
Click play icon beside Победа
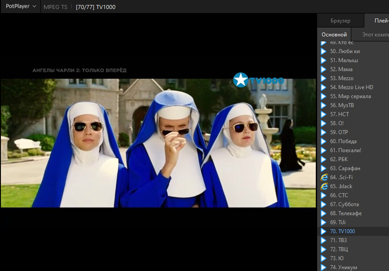pos(323,141)
